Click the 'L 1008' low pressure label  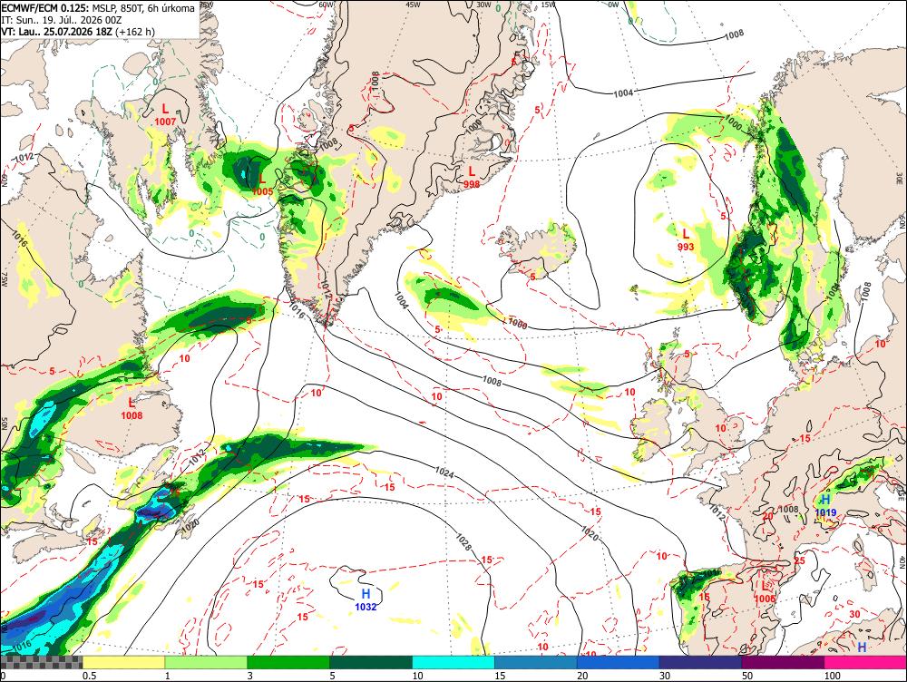(132, 408)
